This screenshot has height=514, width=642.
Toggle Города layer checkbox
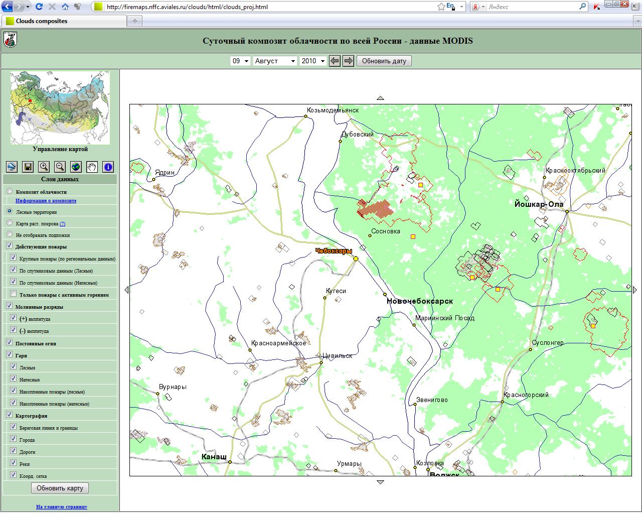pyautogui.click(x=14, y=439)
